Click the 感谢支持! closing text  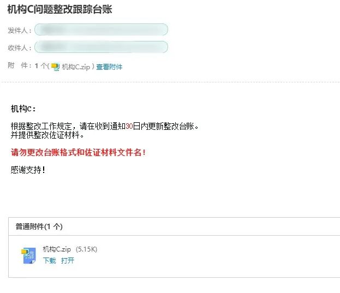coord(28,170)
